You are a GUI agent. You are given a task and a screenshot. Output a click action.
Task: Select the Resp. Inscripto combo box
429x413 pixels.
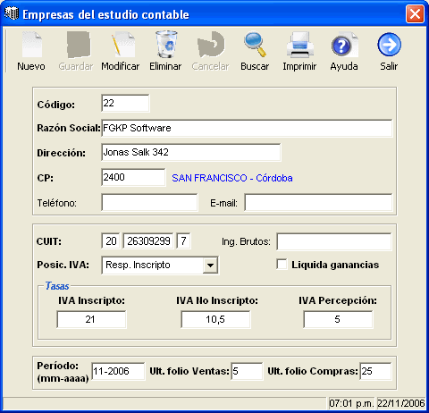click(x=160, y=265)
